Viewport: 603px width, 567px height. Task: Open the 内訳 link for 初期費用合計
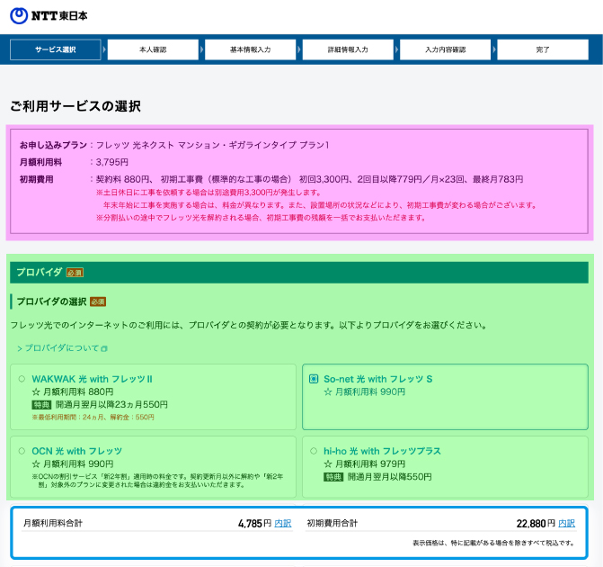point(566,524)
